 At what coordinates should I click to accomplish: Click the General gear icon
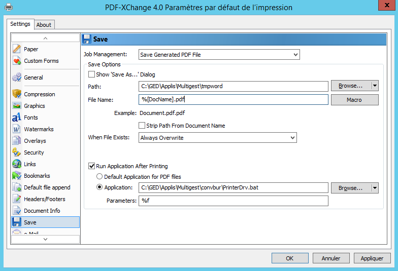click(x=16, y=78)
